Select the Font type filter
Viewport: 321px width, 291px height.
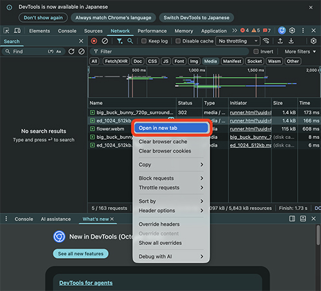tap(179, 61)
